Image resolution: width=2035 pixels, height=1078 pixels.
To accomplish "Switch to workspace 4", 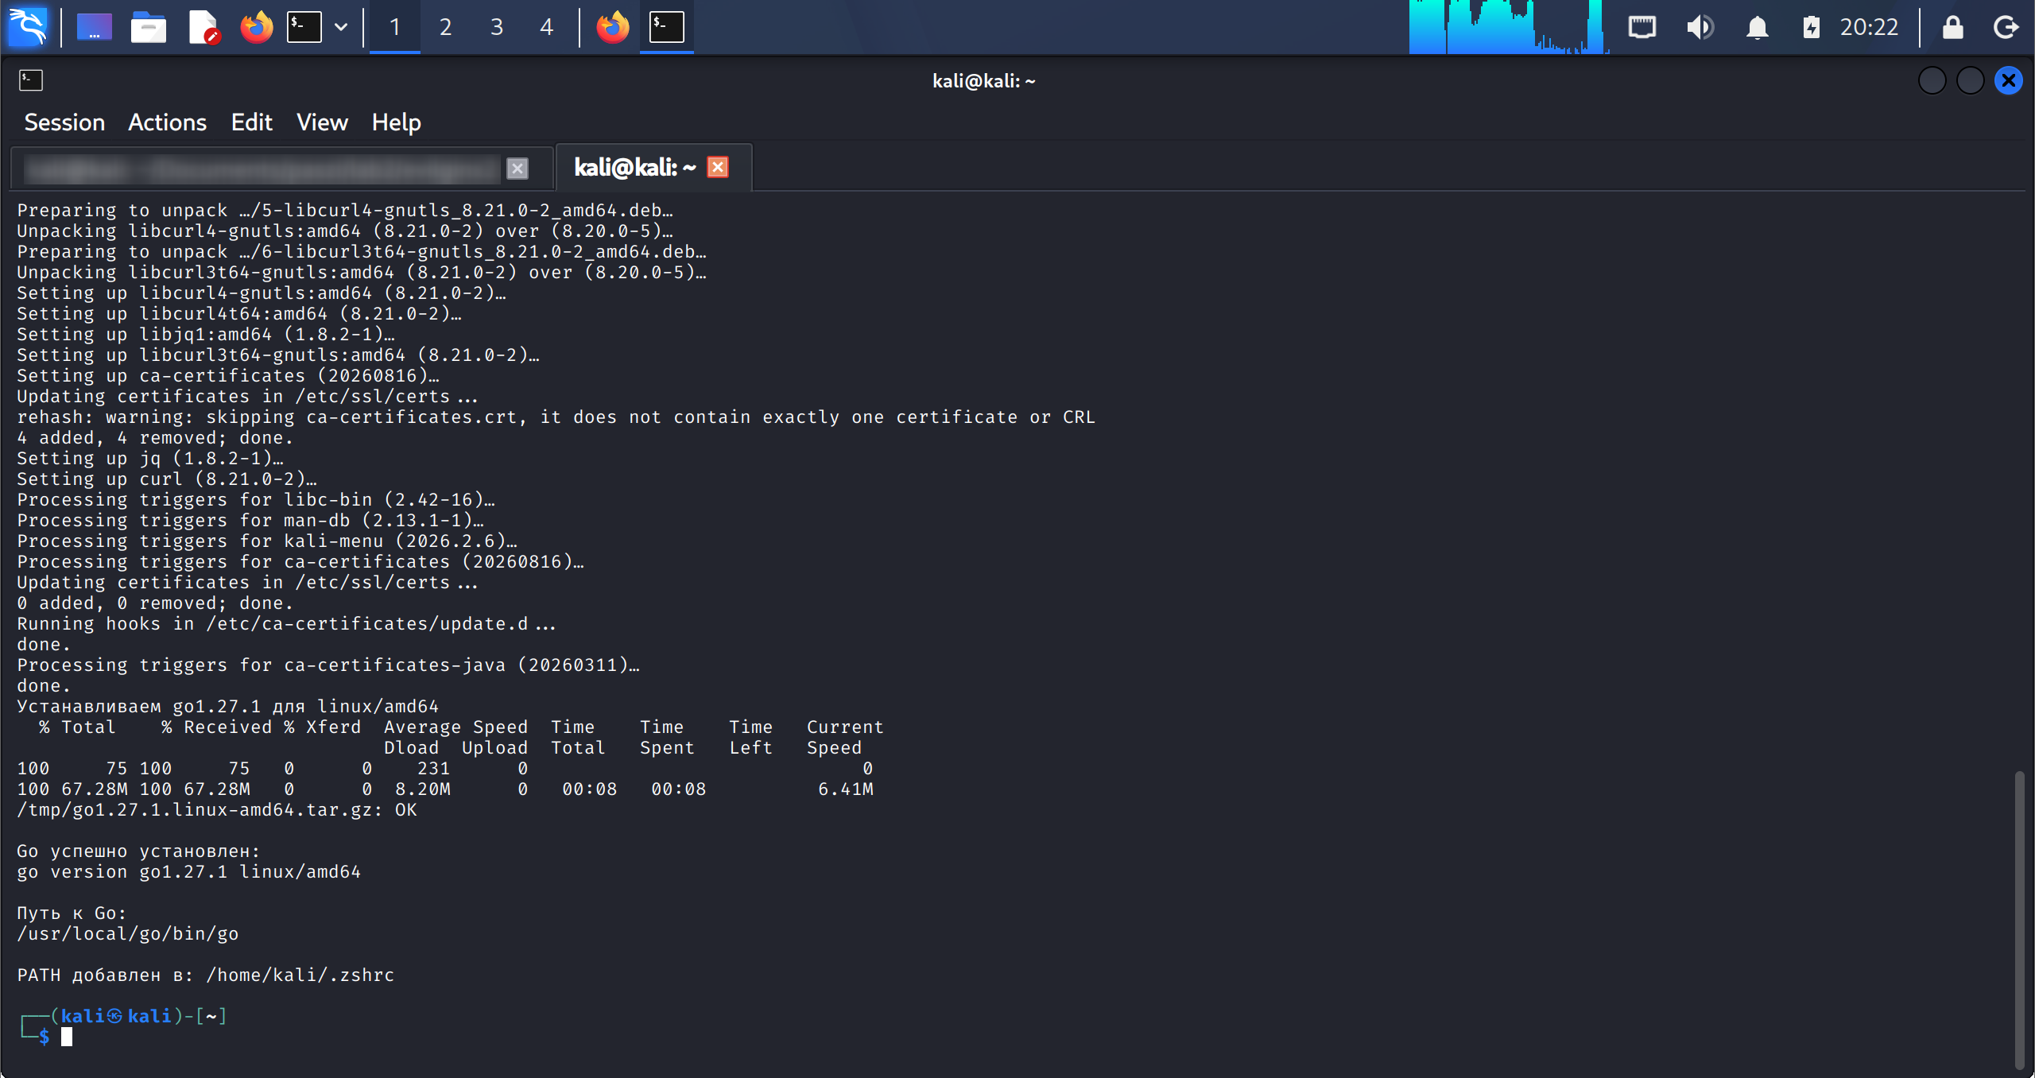I will point(546,27).
